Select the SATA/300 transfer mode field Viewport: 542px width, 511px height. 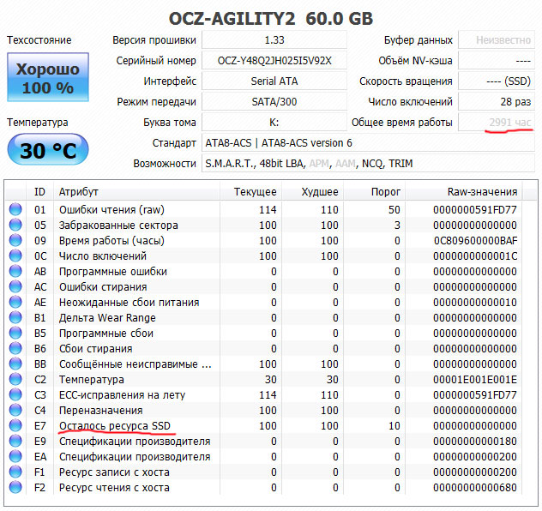274,102
